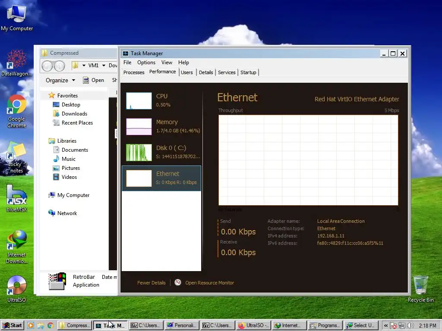Switch to UltraISO taskbar button
Viewport: 442px width, 331px height.
(x=253, y=325)
